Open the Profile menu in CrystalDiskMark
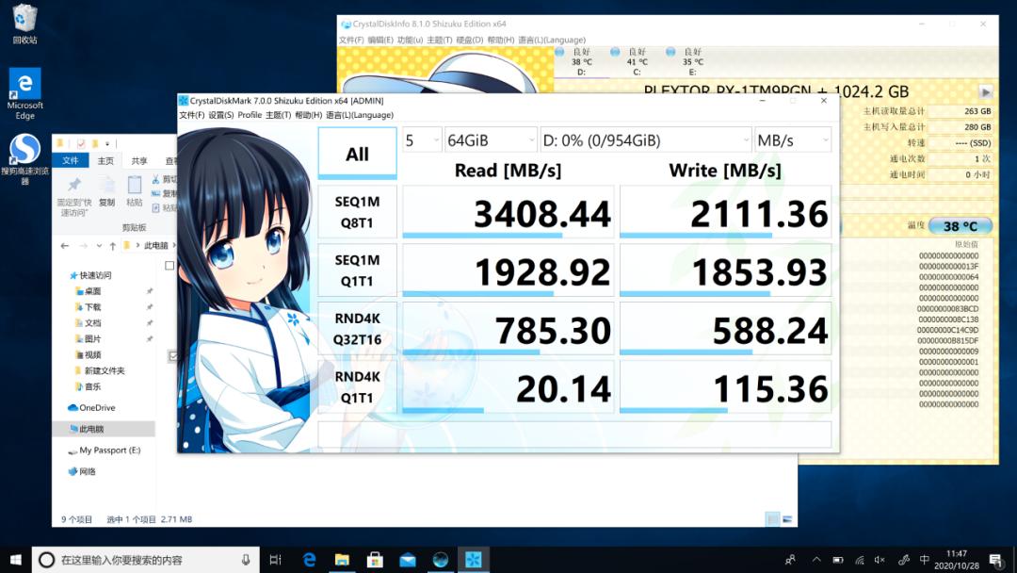The height and width of the screenshot is (573, 1017). coord(250,115)
